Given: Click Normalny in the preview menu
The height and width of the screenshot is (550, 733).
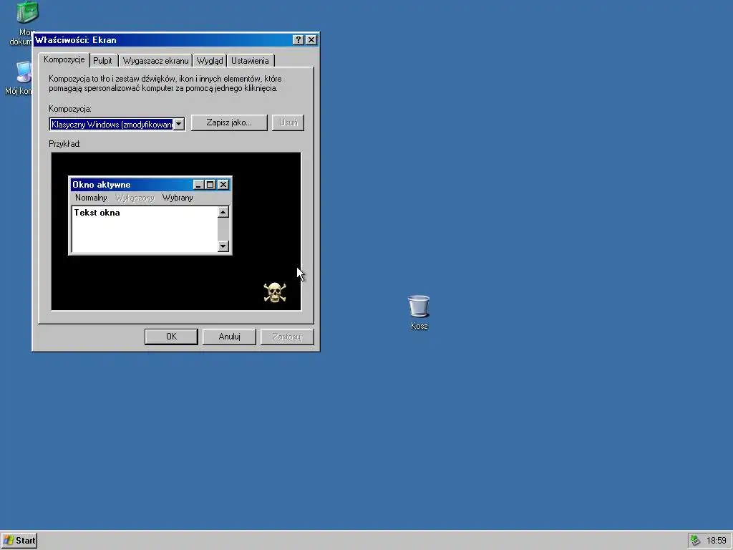Looking at the screenshot, I should (x=91, y=198).
